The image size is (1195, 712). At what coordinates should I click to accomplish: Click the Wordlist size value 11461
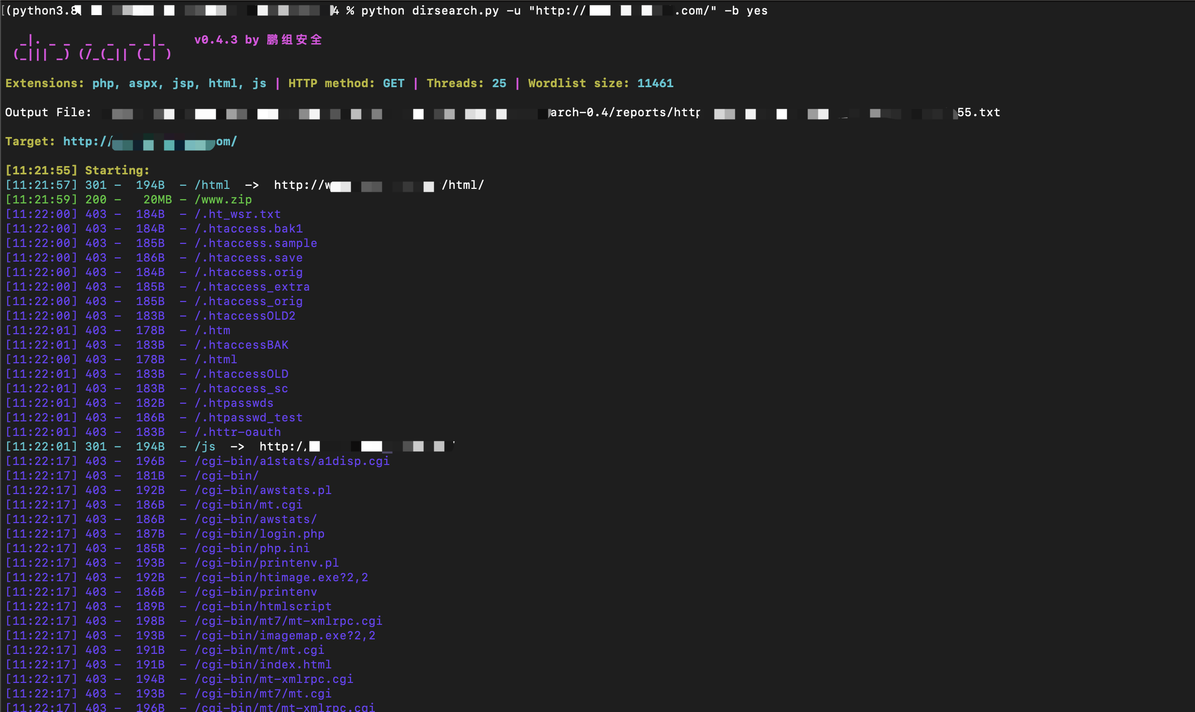(655, 84)
